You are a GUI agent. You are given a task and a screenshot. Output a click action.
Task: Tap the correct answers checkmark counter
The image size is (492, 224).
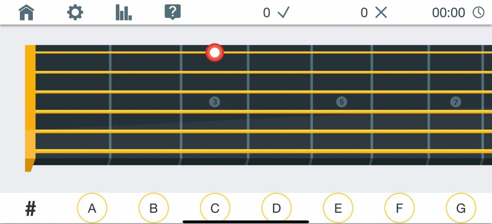coord(276,13)
